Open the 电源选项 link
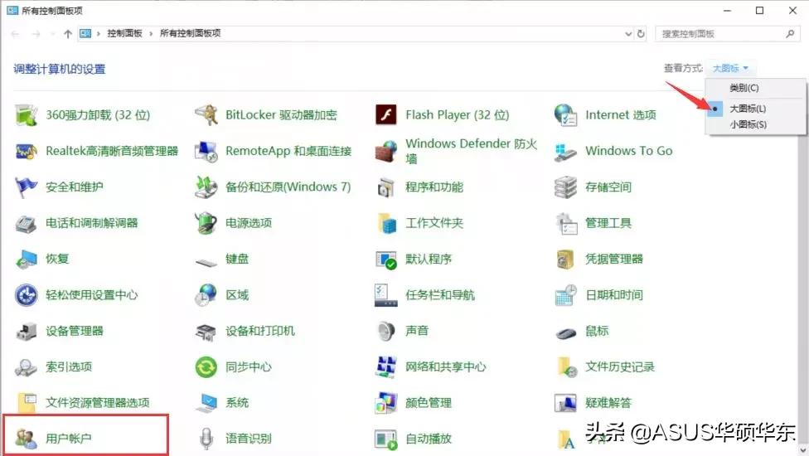 (x=249, y=223)
